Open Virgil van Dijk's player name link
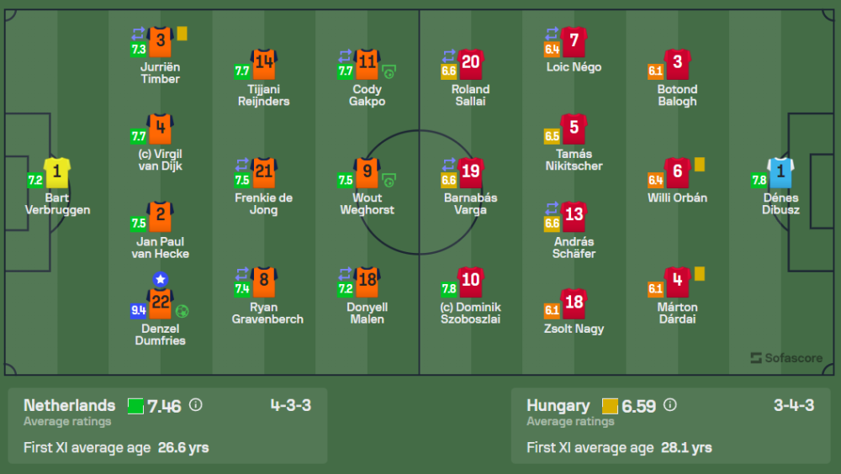841x474 pixels. click(160, 160)
